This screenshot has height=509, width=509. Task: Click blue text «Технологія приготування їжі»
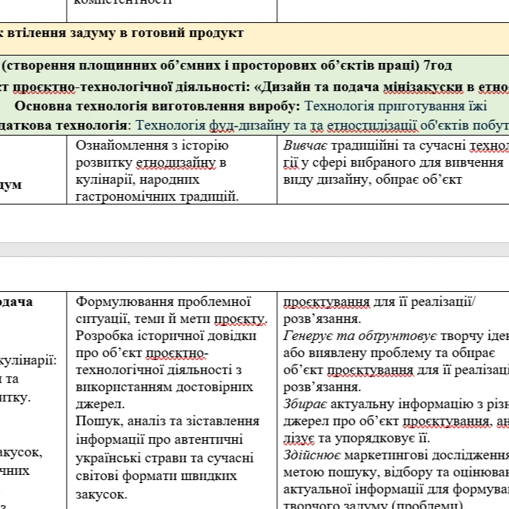tap(396, 107)
